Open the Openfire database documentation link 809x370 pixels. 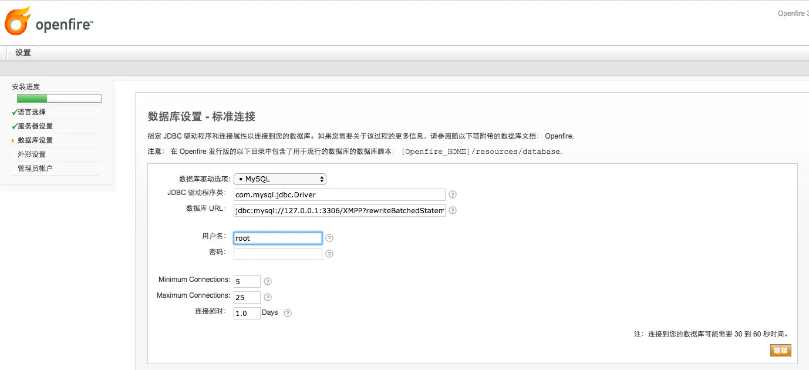558,136
